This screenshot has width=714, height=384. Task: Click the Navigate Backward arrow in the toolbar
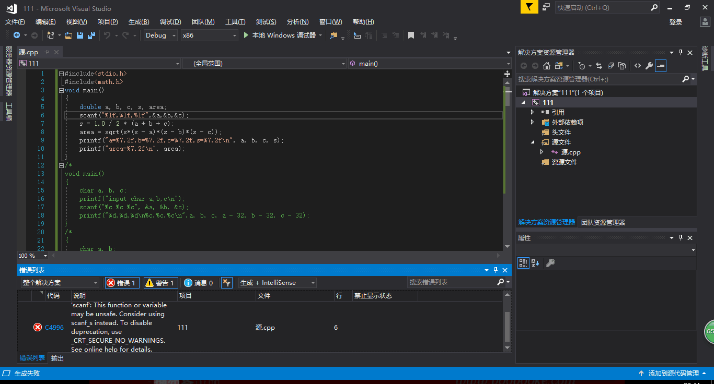(x=17, y=35)
